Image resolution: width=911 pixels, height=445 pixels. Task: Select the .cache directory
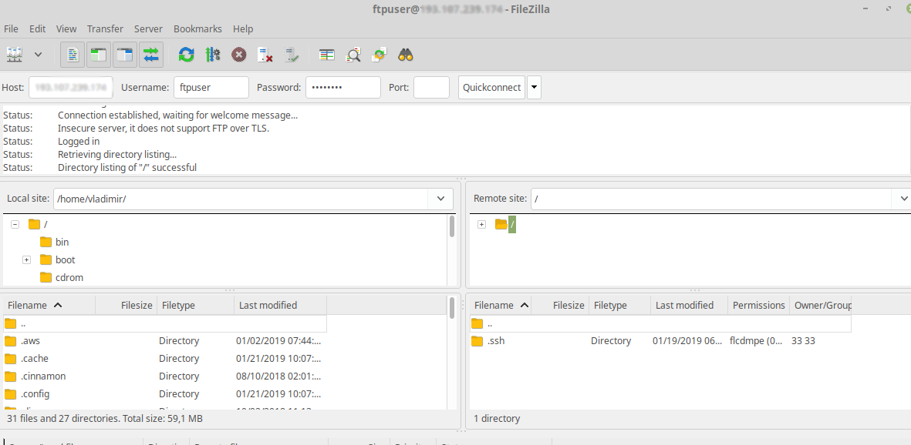point(165,359)
